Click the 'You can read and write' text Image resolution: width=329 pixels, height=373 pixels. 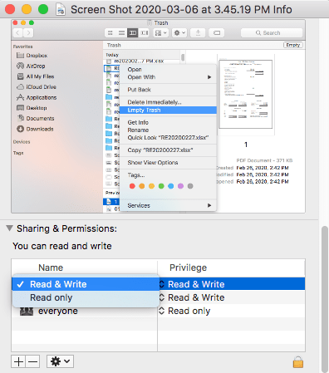click(62, 246)
